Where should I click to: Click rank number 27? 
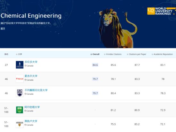pyautogui.click(x=6, y=65)
